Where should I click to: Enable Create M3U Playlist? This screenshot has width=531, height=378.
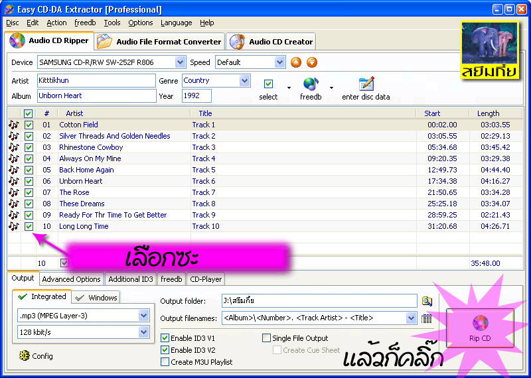pyautogui.click(x=165, y=362)
